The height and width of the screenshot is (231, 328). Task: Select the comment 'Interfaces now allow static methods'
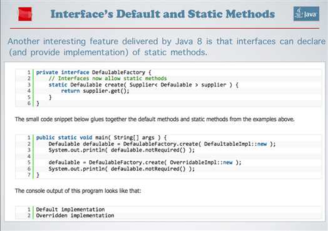point(108,78)
